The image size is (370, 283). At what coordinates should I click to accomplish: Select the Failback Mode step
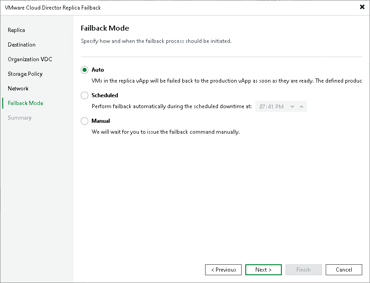click(26, 103)
